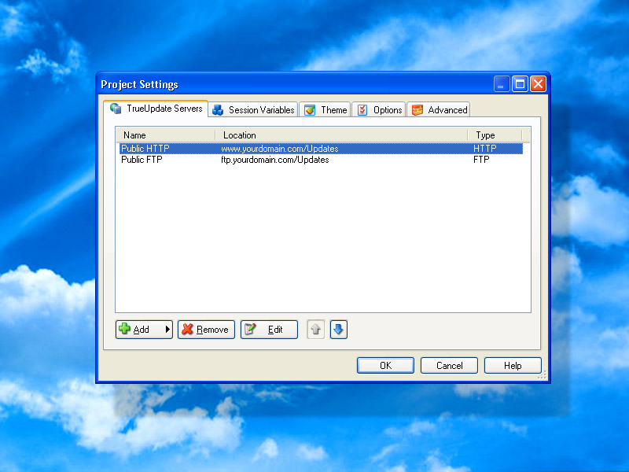629x472 pixels.
Task: Open the Advanced tab
Action: (439, 110)
